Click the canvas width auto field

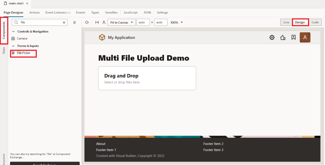click(x=143, y=23)
